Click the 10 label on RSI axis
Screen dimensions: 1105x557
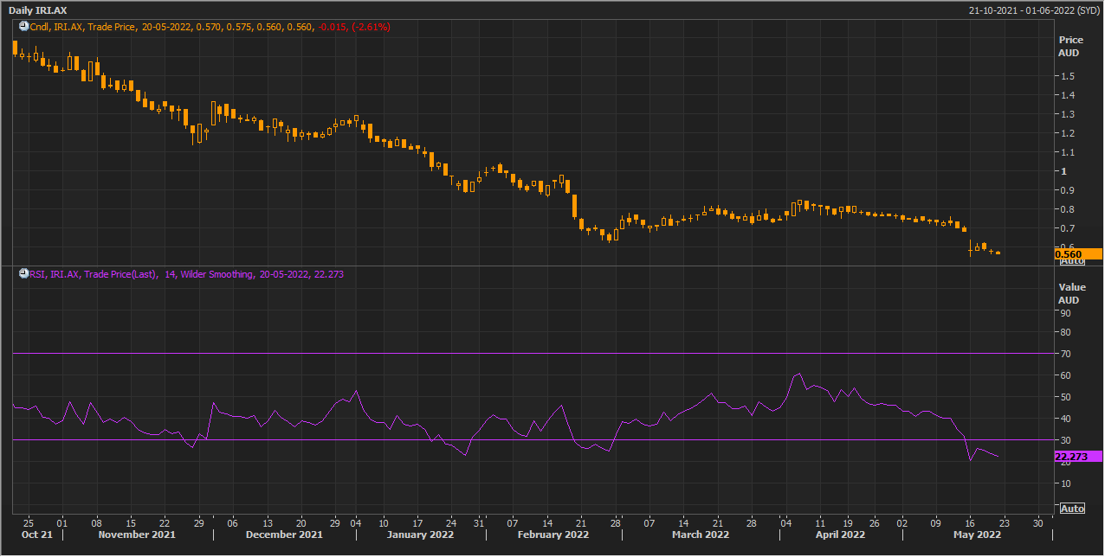(x=1066, y=484)
